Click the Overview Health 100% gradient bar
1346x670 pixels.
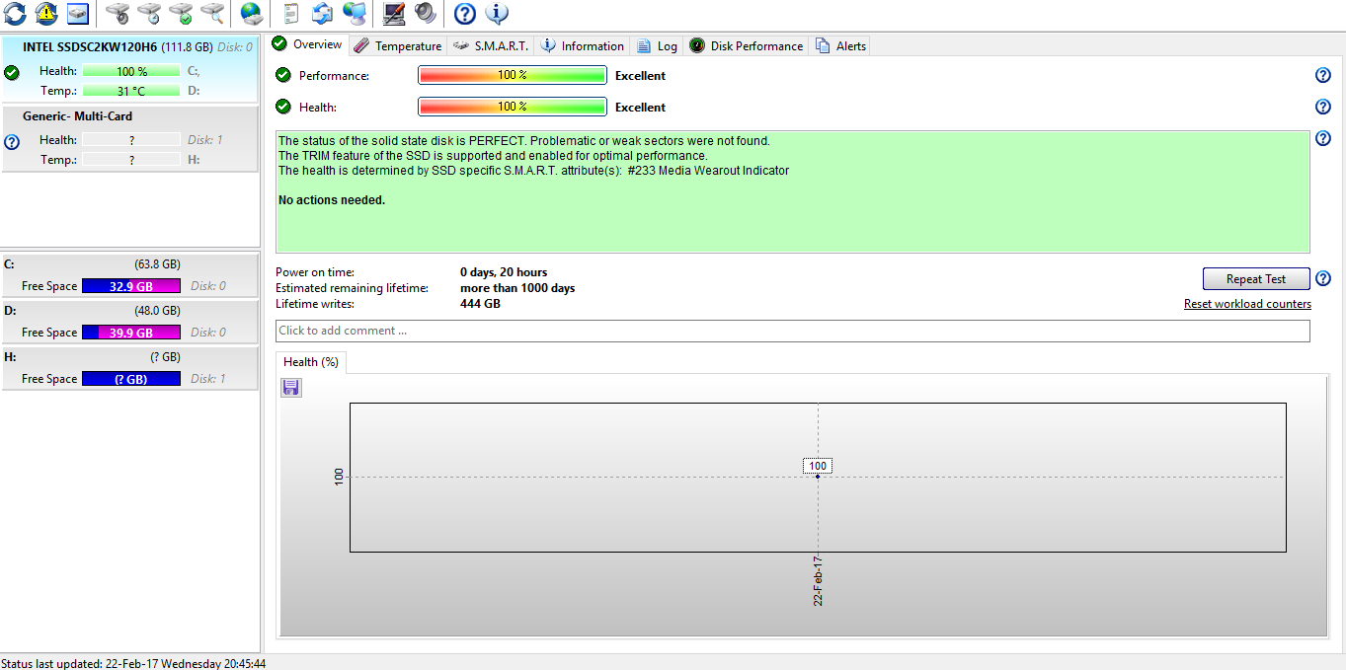pos(512,107)
